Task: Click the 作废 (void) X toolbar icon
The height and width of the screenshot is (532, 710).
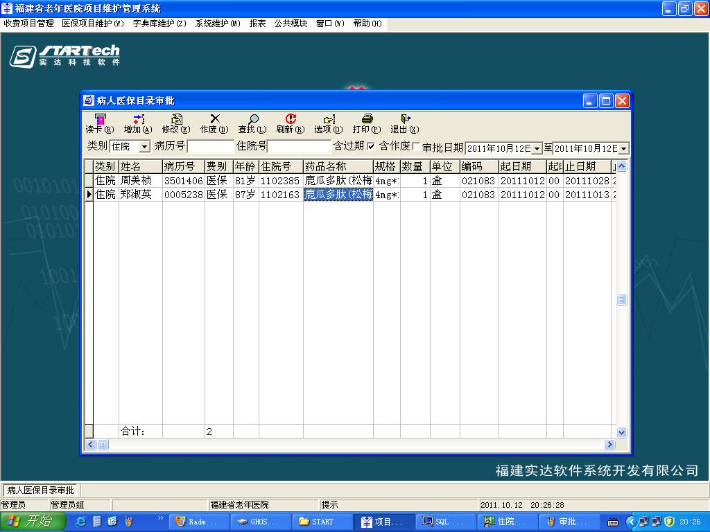Action: tap(215, 118)
